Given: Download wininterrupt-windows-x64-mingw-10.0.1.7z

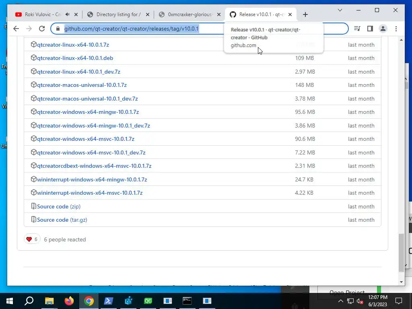Looking at the screenshot, I should point(92,180).
